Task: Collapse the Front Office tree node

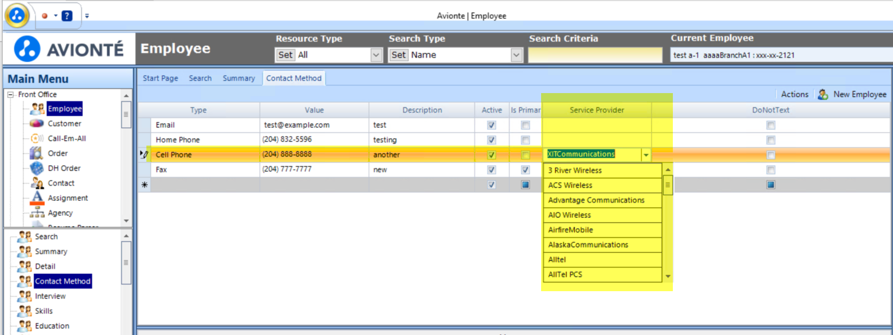Action: click(10, 94)
